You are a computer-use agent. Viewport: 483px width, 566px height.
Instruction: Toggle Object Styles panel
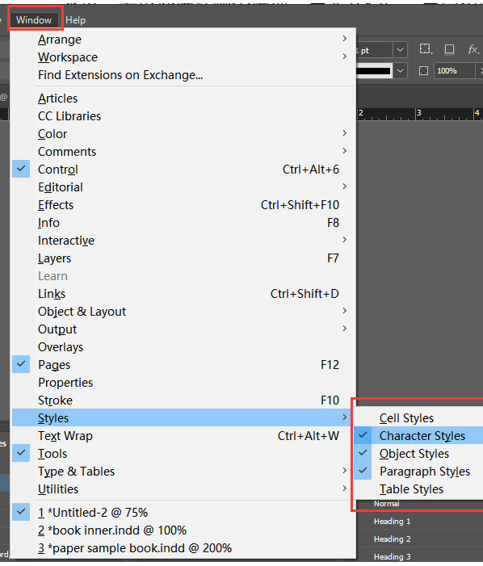coord(418,454)
